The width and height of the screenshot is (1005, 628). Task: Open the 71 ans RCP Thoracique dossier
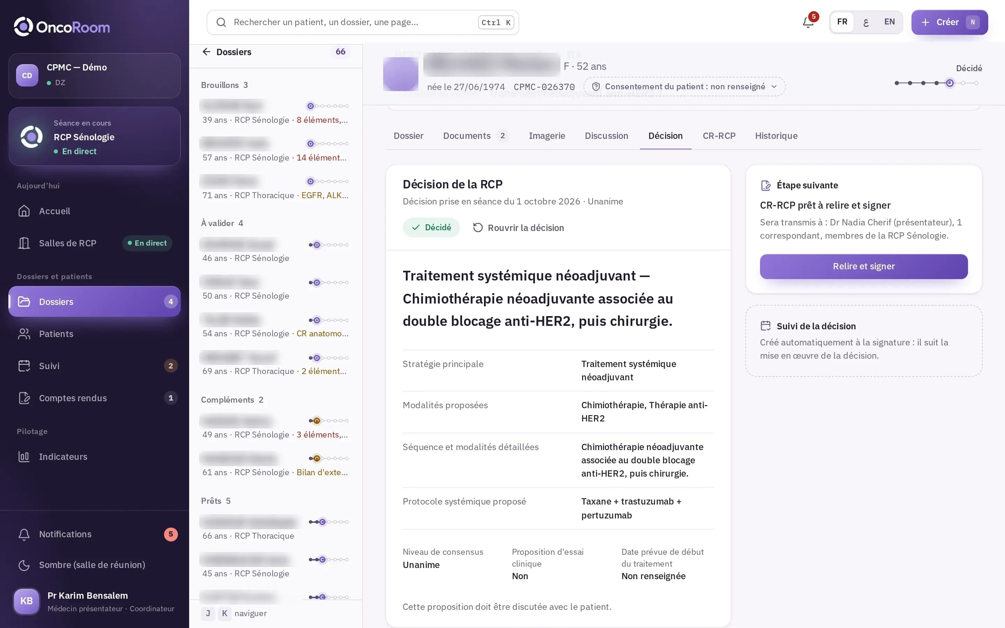[275, 188]
